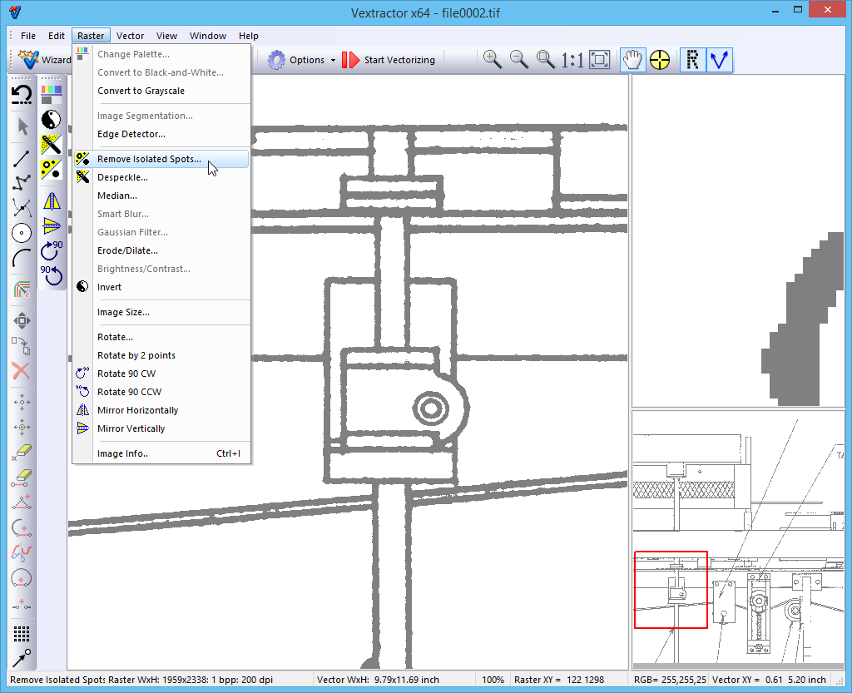The image size is (852, 693).
Task: Pick the Circle drawing tool
Action: click(x=22, y=233)
